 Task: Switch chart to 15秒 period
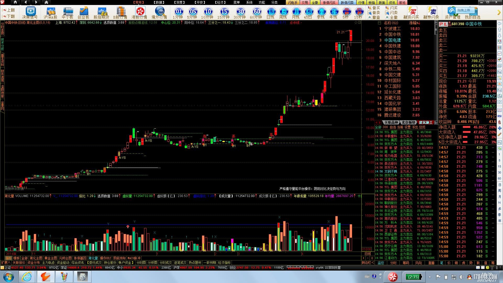358,13
